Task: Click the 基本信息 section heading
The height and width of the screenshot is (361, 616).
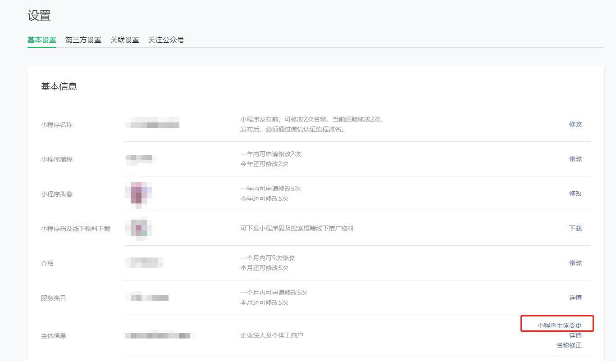Action: click(59, 86)
